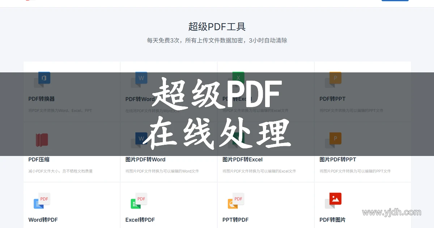Click description 将PDF文件转换为可以编辑的PPT文件
This screenshot has height=228, width=434.
tap(351, 110)
